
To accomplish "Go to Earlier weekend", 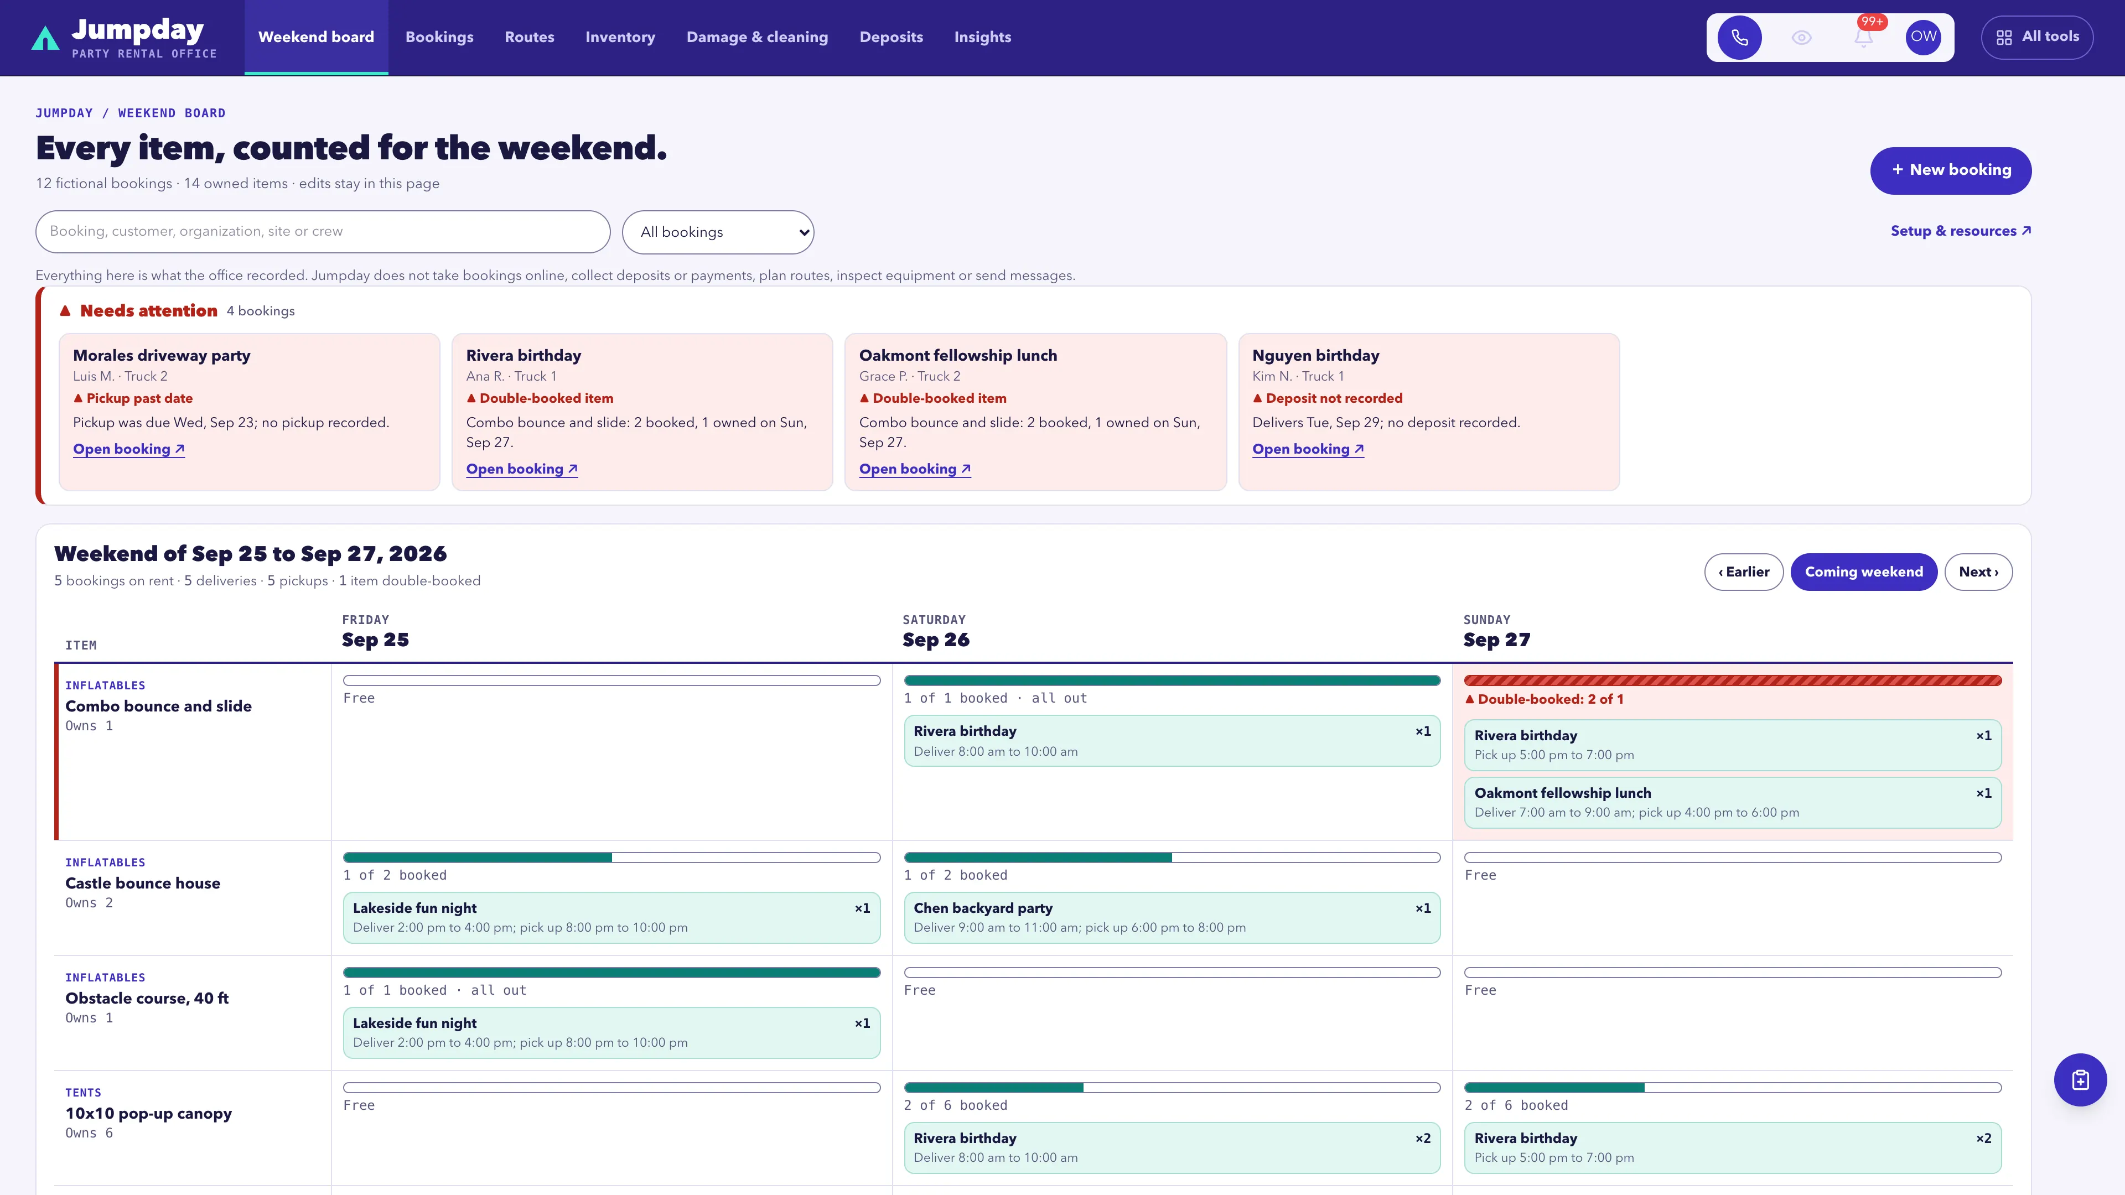I will click(1743, 571).
